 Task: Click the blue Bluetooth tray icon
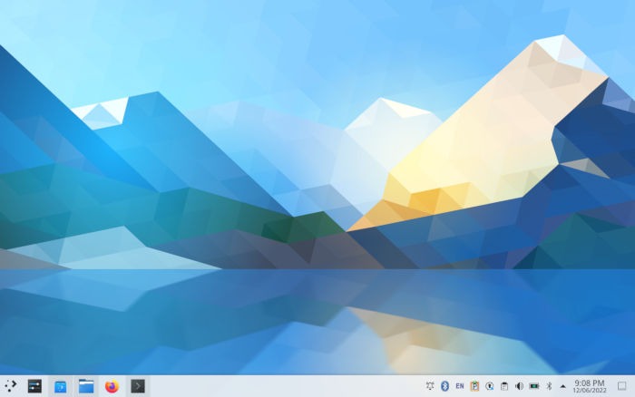(444, 386)
